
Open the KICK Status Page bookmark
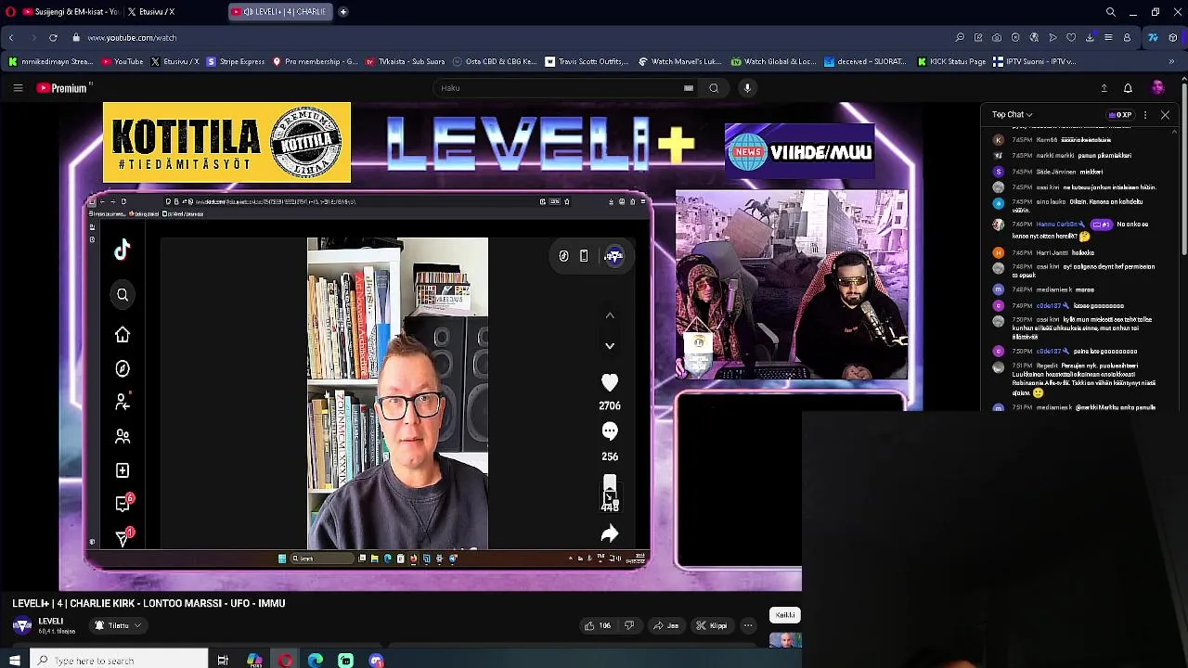(951, 62)
